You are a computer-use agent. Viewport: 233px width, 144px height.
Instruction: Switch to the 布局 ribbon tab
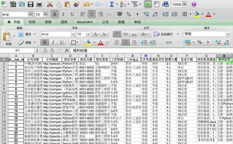coord(32,22)
